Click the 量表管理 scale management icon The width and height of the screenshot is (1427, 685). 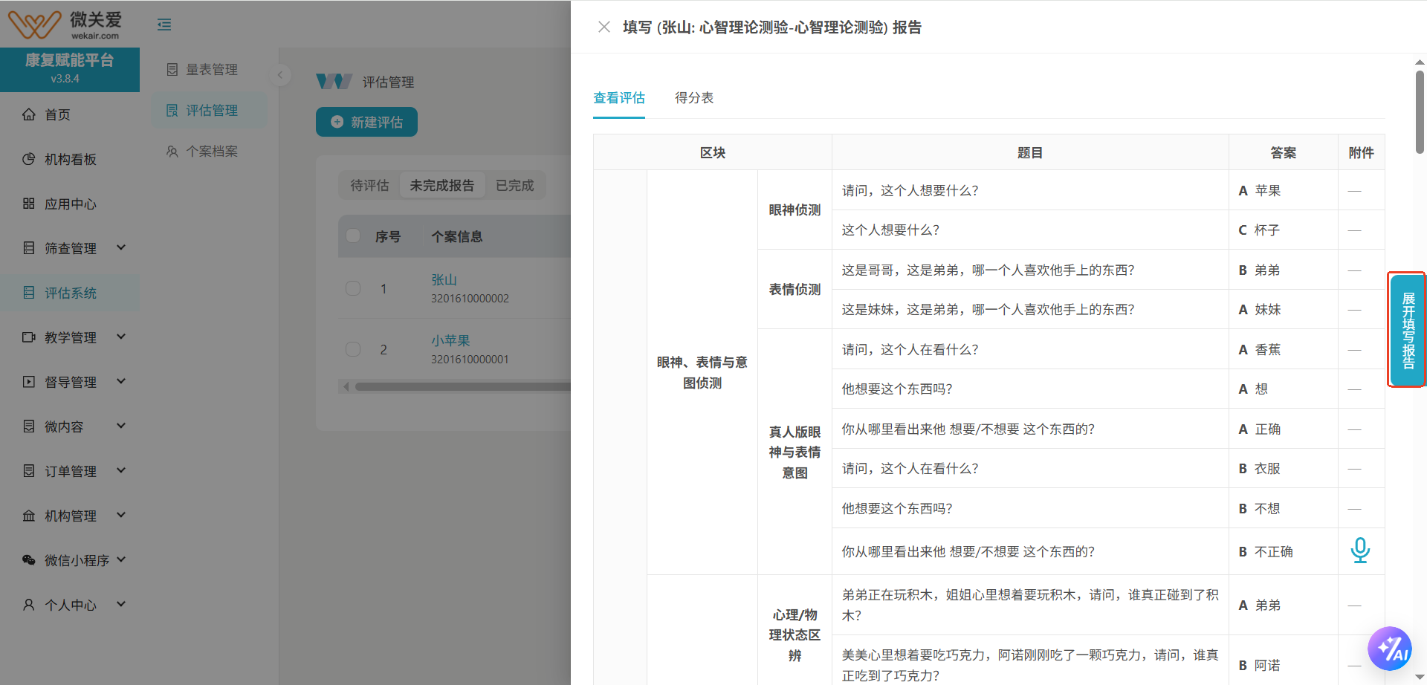[x=172, y=69]
